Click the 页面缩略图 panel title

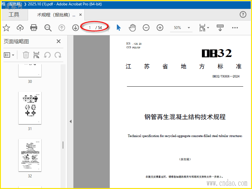tap(16, 42)
